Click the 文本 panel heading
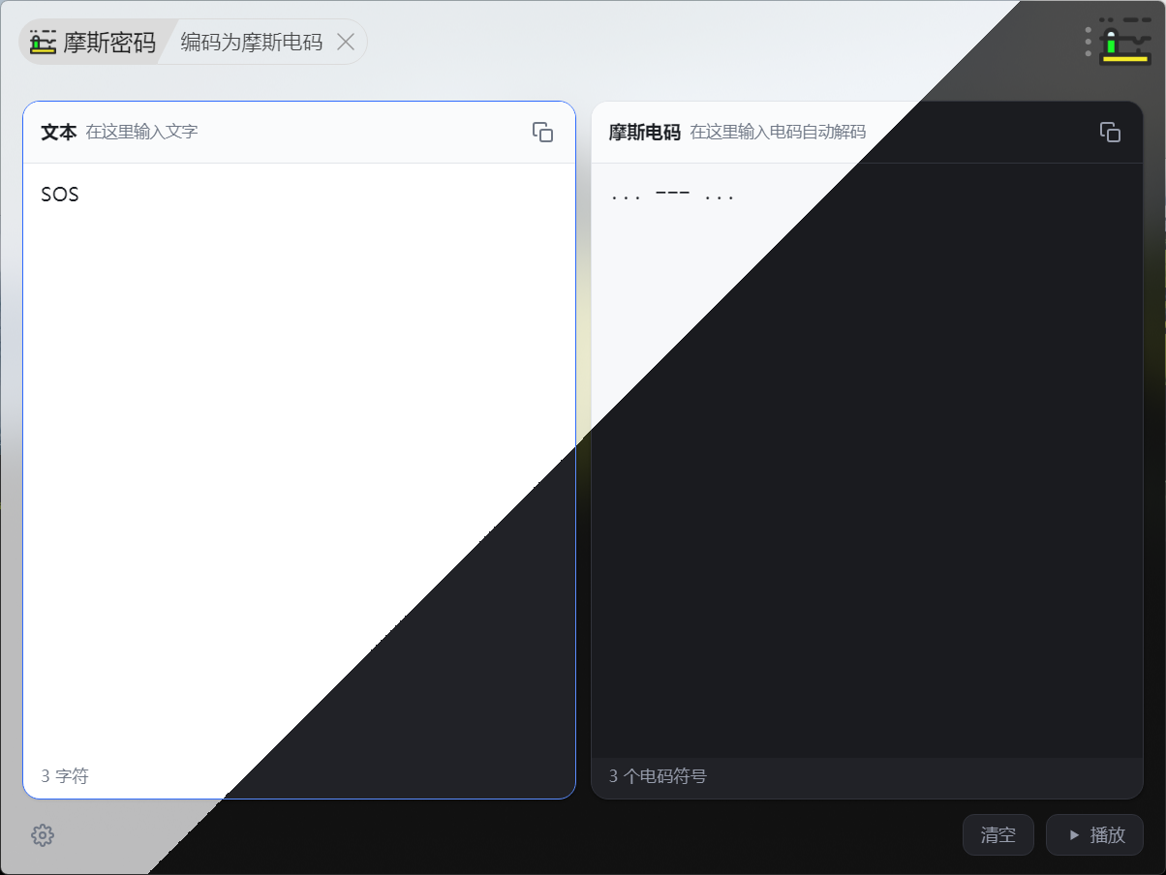The height and width of the screenshot is (875, 1166). (x=59, y=133)
